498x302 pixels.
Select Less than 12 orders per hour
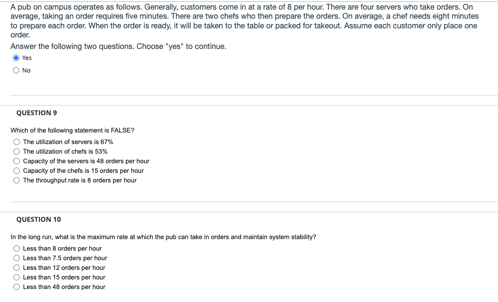16,268
